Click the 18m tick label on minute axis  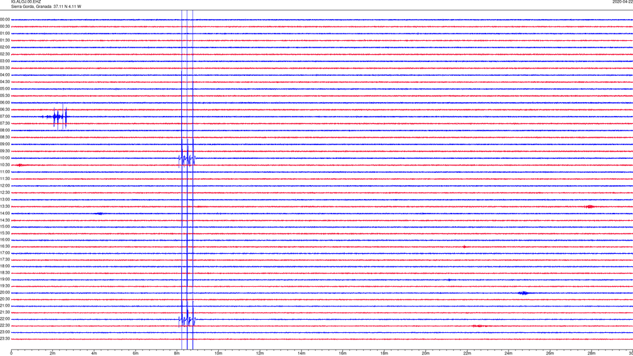[384, 353]
